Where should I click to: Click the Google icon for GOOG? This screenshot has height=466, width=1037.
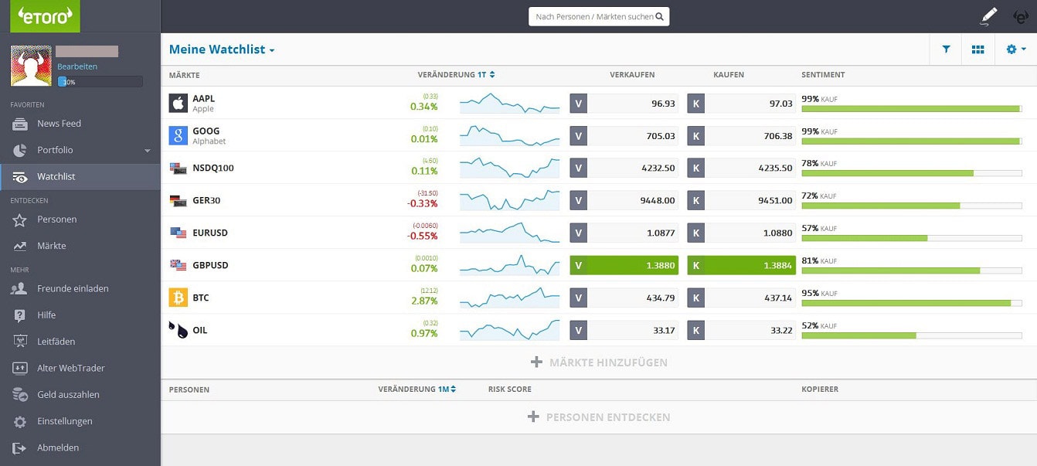(178, 136)
